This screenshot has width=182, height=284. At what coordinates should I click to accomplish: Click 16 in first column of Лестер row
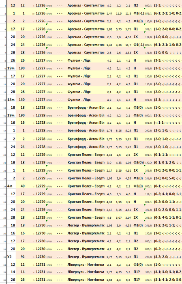[13, 233]
